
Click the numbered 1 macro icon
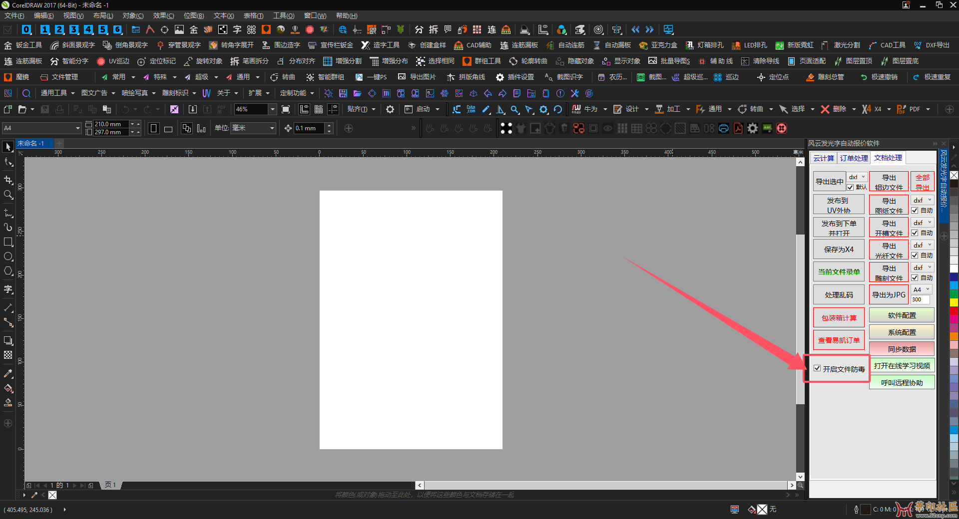(44, 29)
